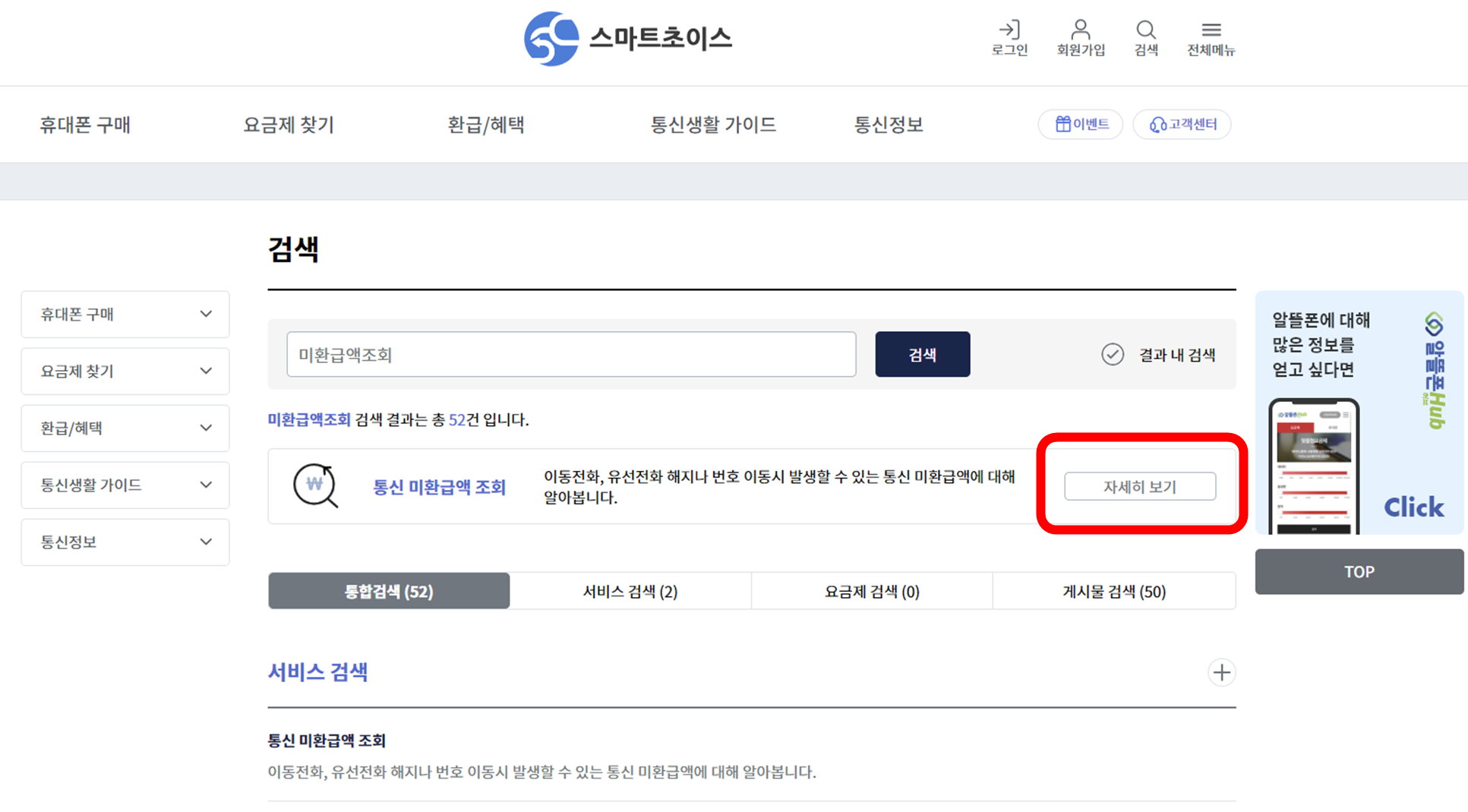
Task: Open the 검색 magnifier icon in header
Action: tap(1146, 38)
